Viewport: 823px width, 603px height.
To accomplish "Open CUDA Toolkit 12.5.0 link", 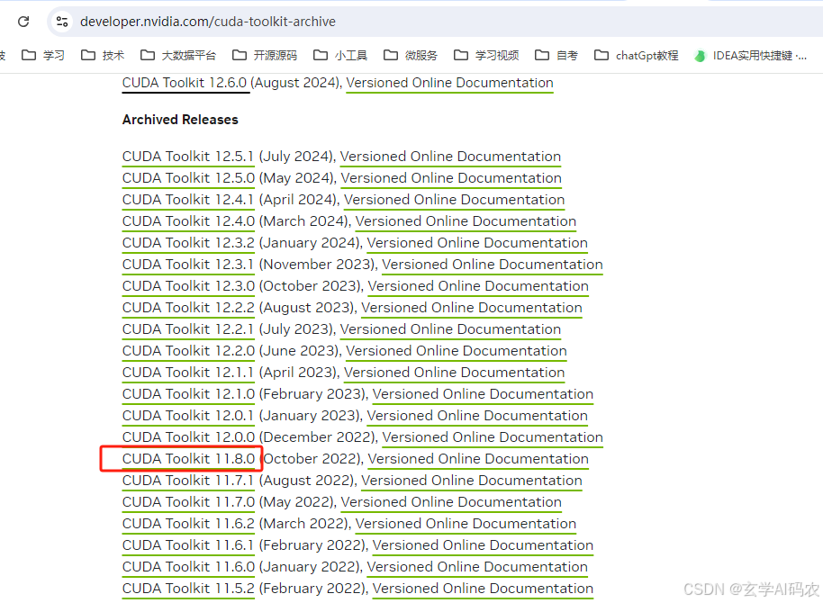I will [x=188, y=178].
